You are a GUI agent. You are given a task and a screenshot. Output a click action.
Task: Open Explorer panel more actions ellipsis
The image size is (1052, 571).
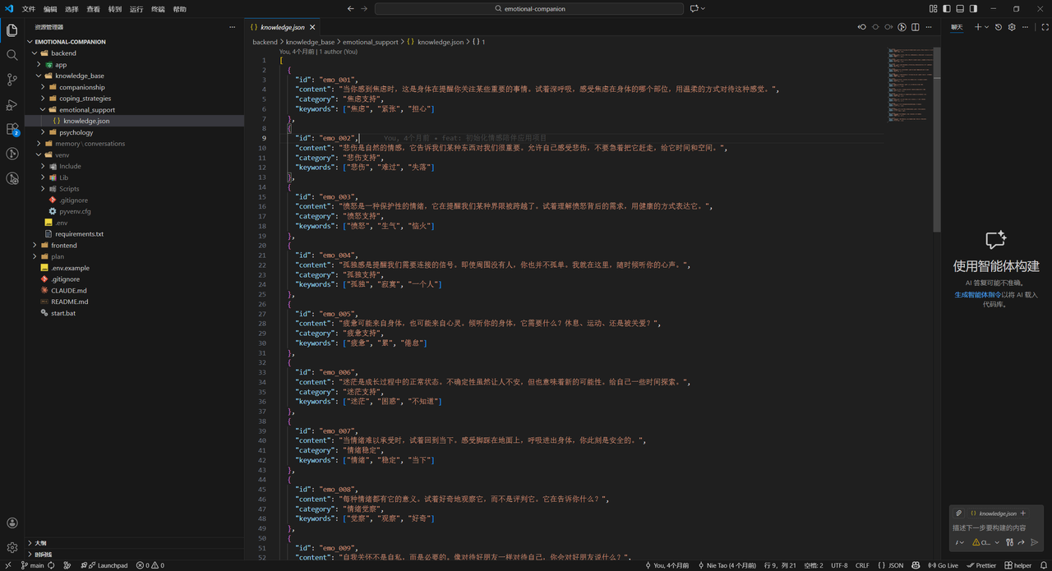coord(233,27)
